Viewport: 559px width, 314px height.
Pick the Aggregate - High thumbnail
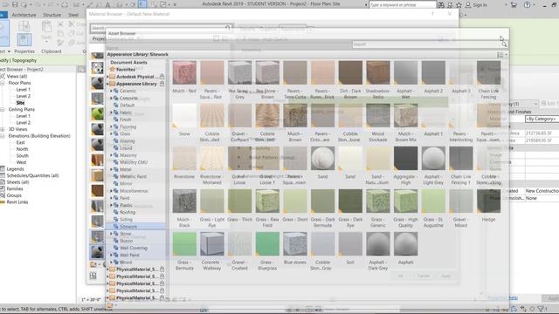click(405, 159)
